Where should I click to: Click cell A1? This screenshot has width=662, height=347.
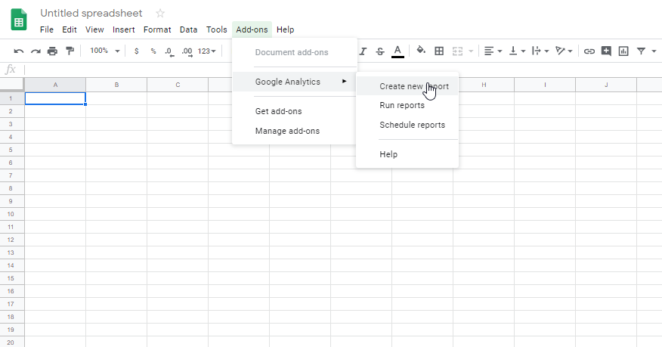click(x=55, y=98)
